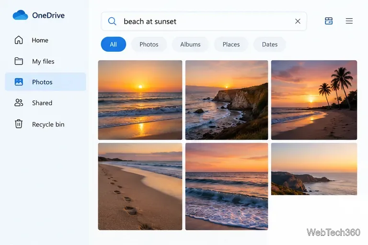Click the Home house icon
Screen dimensions: 368x245
tap(19, 40)
